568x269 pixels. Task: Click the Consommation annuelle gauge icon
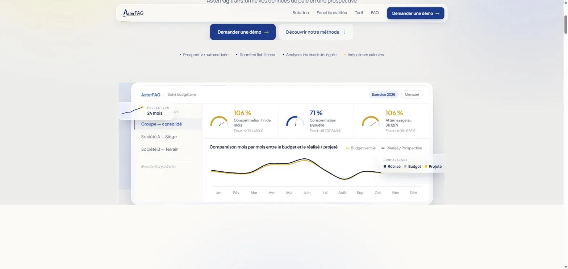click(295, 121)
